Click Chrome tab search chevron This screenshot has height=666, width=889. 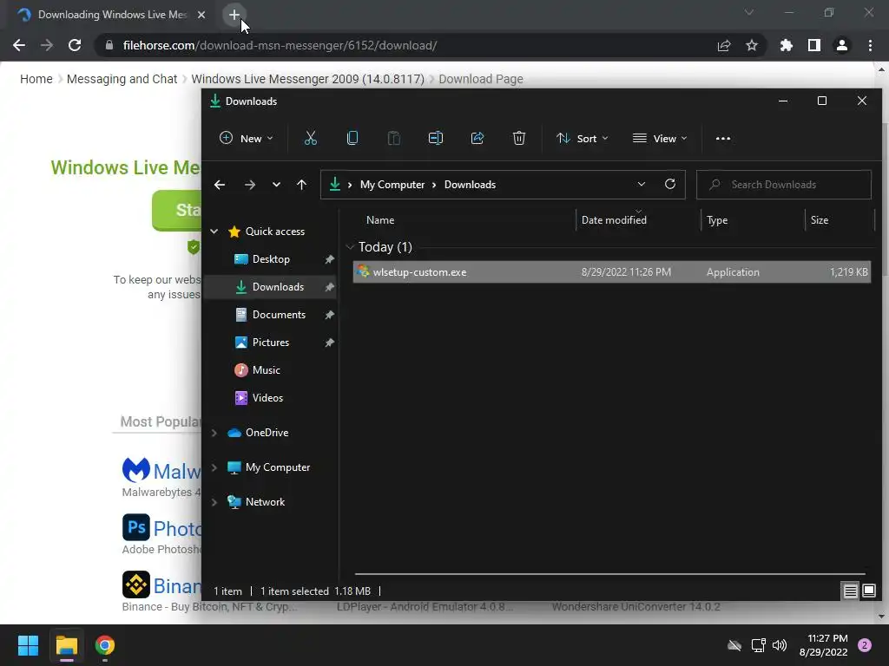point(749,12)
